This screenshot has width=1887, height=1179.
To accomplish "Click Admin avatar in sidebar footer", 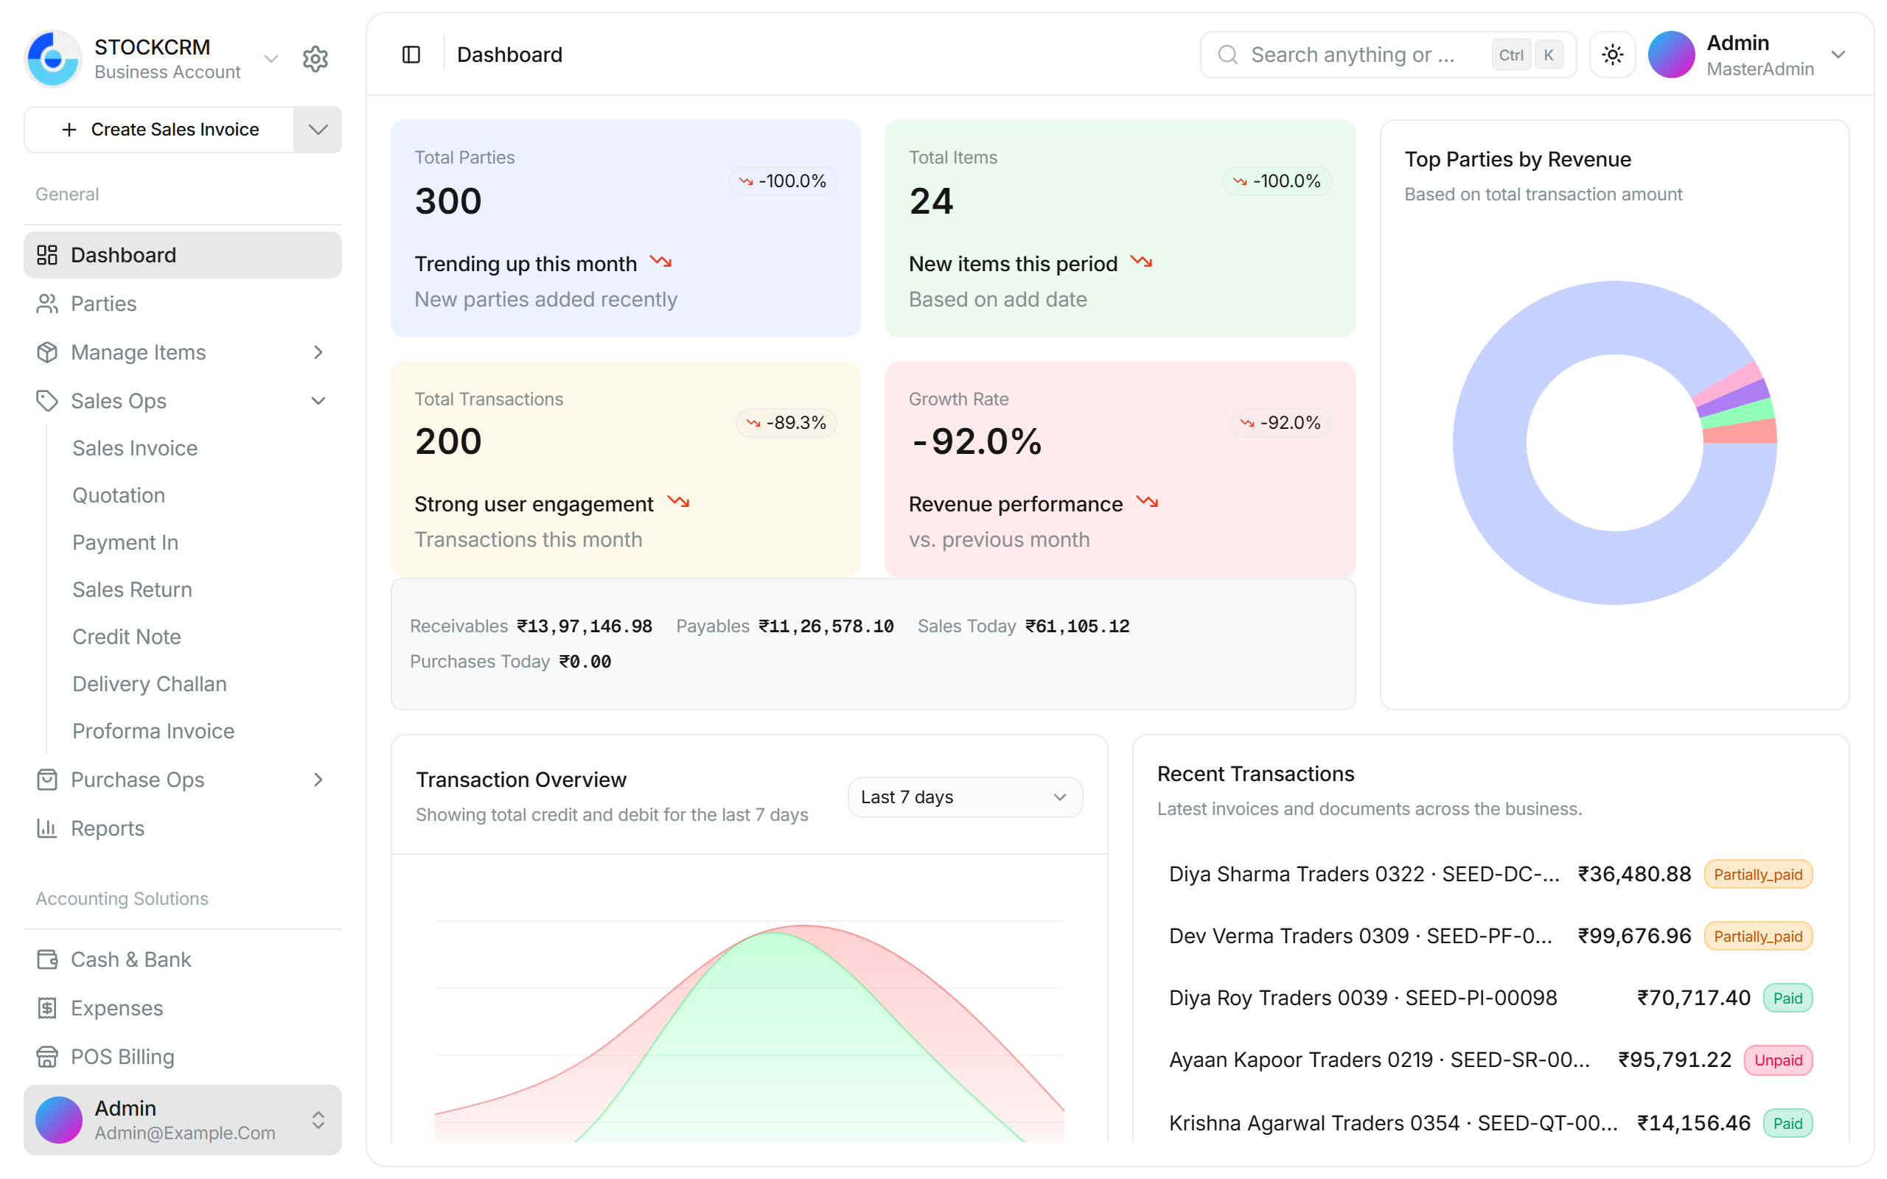I will click(x=59, y=1120).
